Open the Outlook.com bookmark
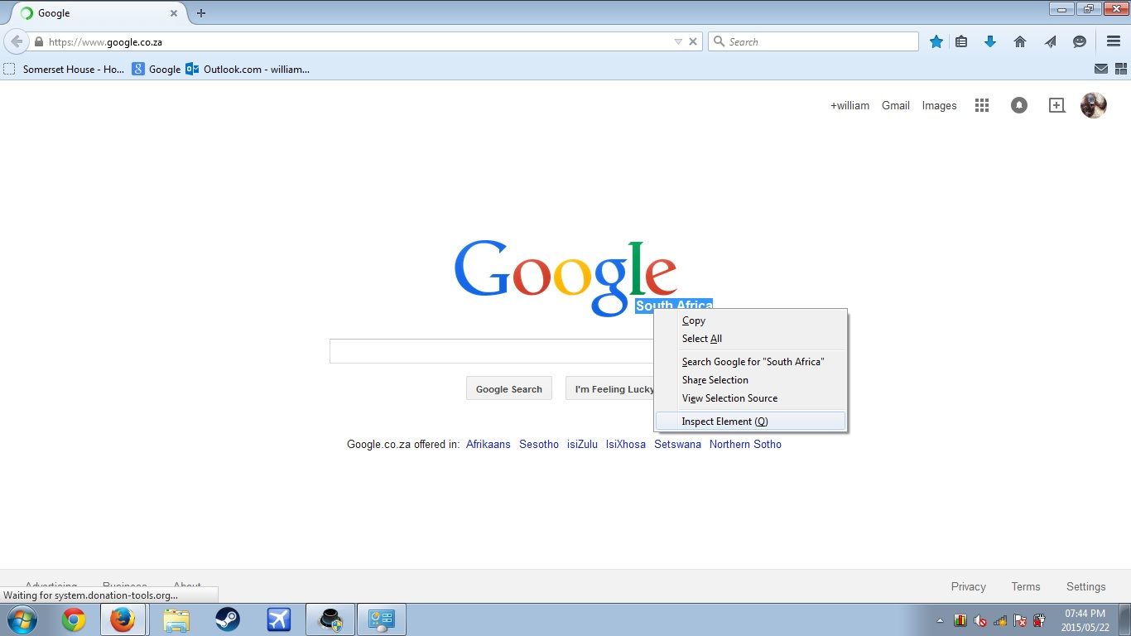 (x=248, y=70)
